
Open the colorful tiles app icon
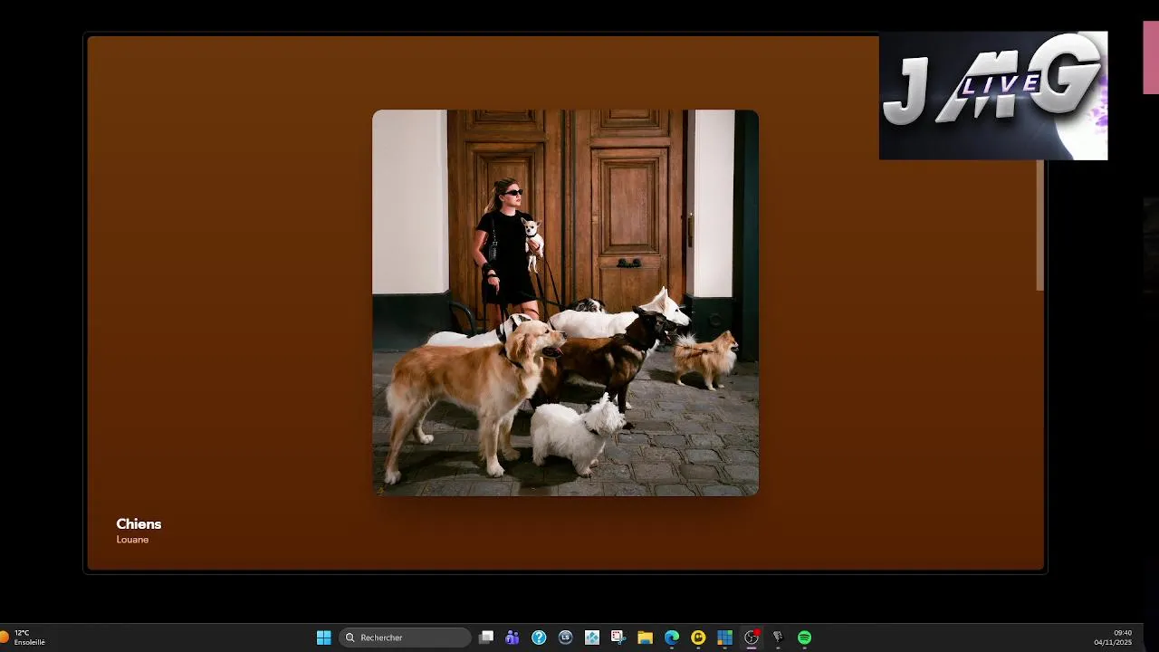(724, 638)
